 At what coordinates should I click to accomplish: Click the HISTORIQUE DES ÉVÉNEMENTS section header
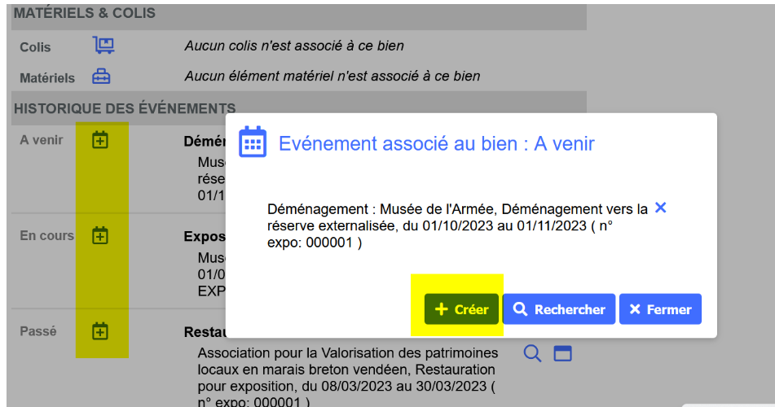pyautogui.click(x=125, y=107)
